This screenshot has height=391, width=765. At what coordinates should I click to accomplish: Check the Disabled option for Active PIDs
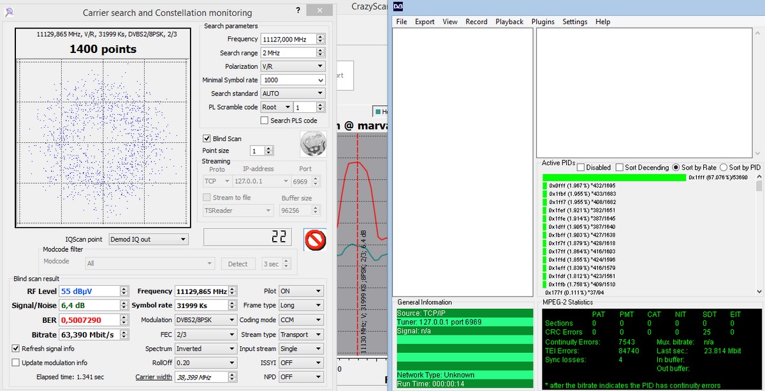click(x=581, y=167)
